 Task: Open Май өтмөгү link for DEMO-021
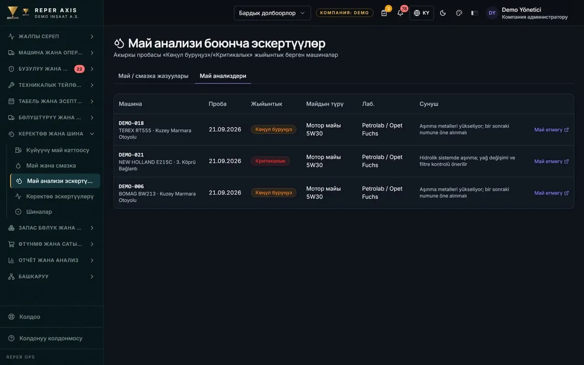click(552, 161)
